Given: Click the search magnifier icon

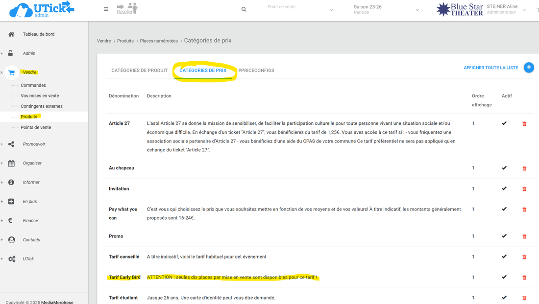Looking at the screenshot, I should tap(244, 9).
